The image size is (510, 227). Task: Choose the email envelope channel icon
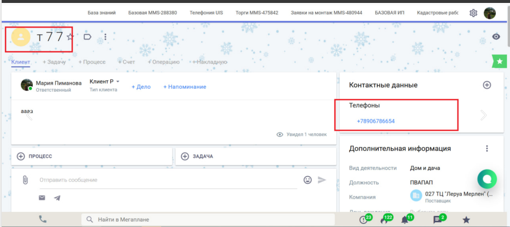(x=42, y=198)
